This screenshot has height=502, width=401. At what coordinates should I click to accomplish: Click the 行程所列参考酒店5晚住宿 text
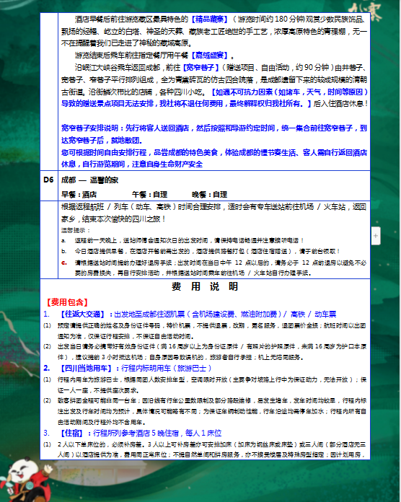pos(136,433)
